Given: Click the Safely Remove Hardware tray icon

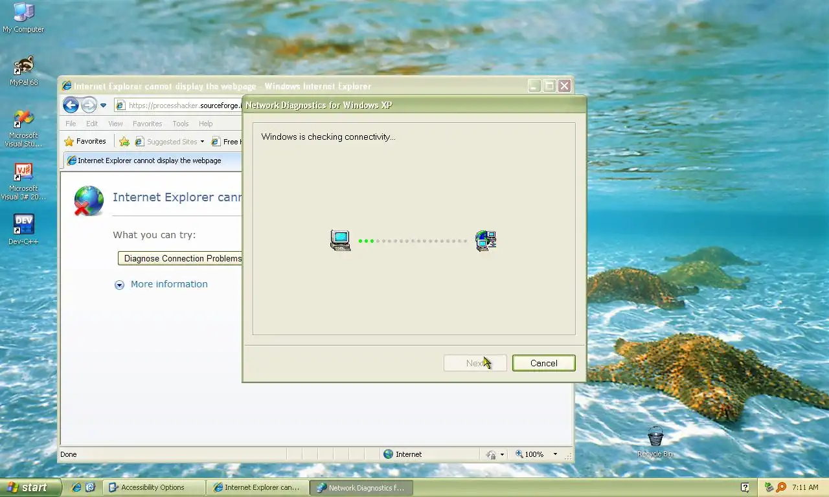Looking at the screenshot, I should [769, 487].
